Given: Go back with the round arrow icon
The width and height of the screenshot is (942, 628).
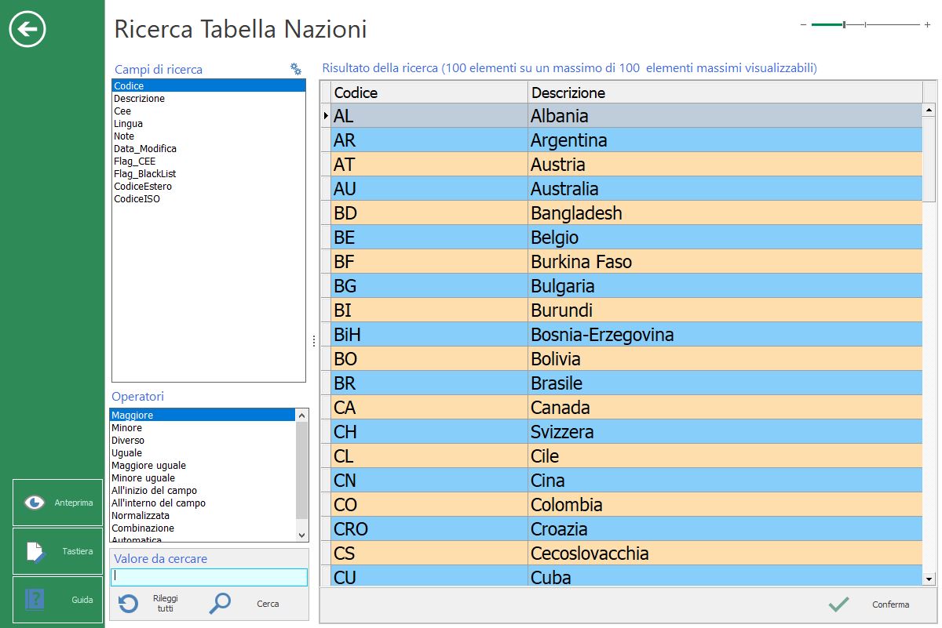Looking at the screenshot, I should pos(27,30).
